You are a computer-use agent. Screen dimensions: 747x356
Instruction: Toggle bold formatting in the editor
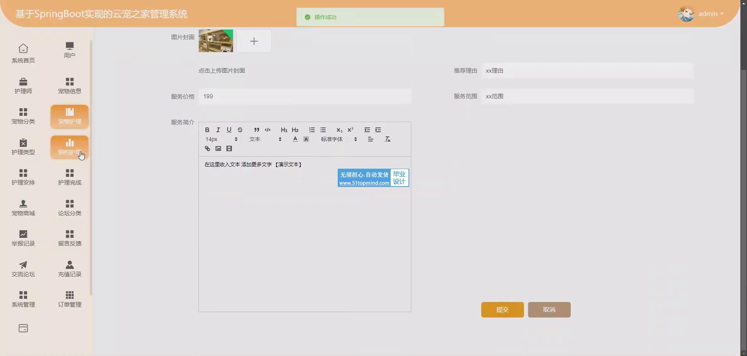point(207,130)
